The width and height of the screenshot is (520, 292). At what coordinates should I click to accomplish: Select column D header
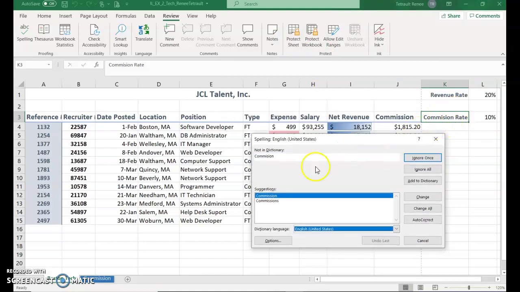[159, 84]
